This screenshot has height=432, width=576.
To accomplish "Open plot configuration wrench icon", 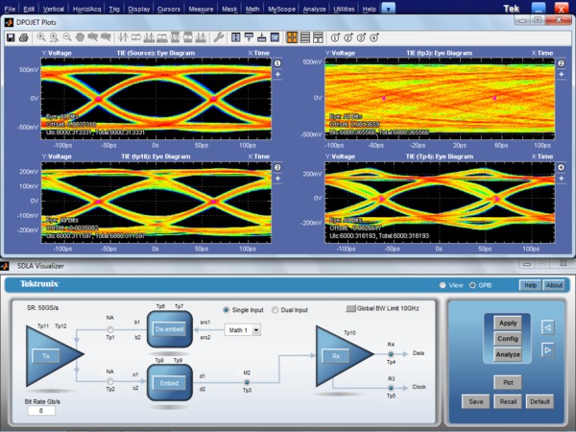I will click(219, 37).
